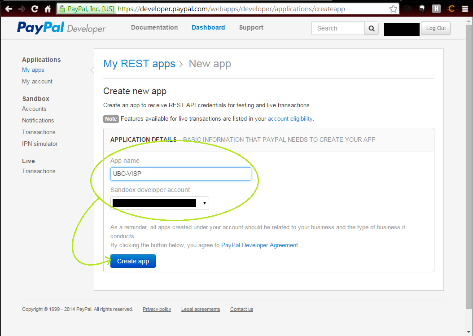Image resolution: width=473 pixels, height=336 pixels.
Task: Click the browser forward arrow
Action: coord(22,9)
